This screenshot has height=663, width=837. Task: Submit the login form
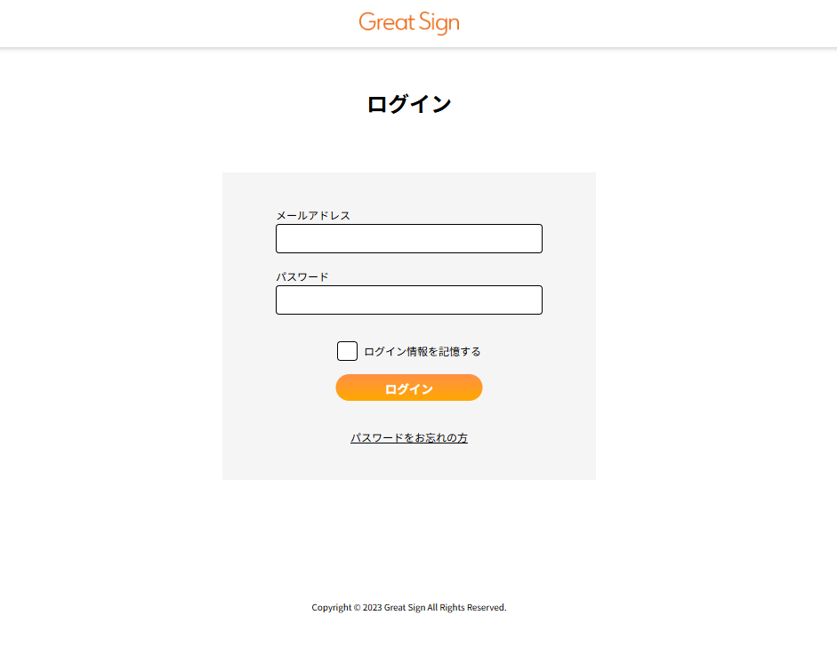(408, 387)
